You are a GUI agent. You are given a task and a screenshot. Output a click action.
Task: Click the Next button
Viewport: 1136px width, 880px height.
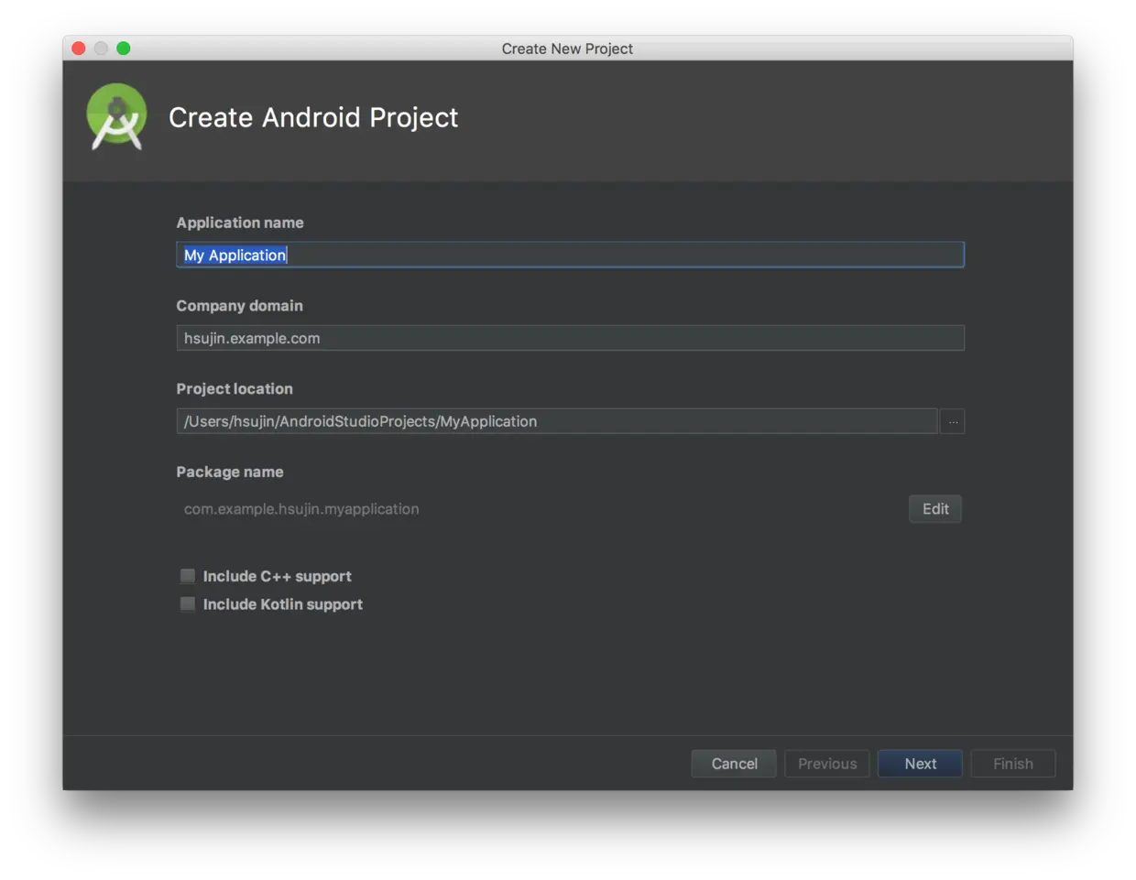pos(920,764)
